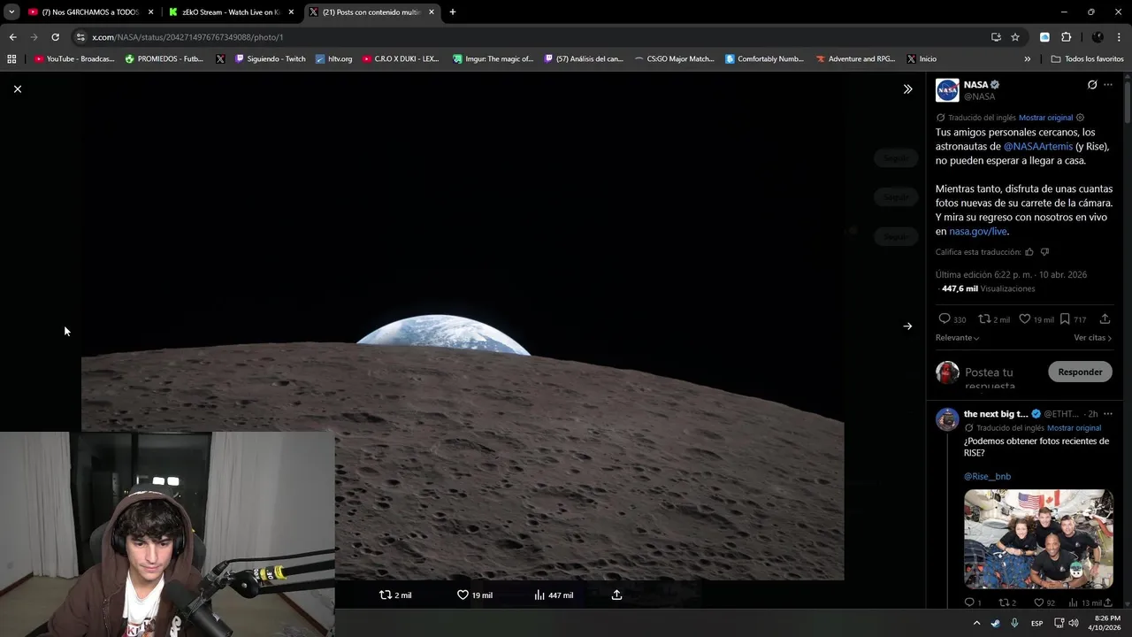This screenshot has width=1132, height=637.
Task: Open the more options menu on NASA post
Action: 1108,85
